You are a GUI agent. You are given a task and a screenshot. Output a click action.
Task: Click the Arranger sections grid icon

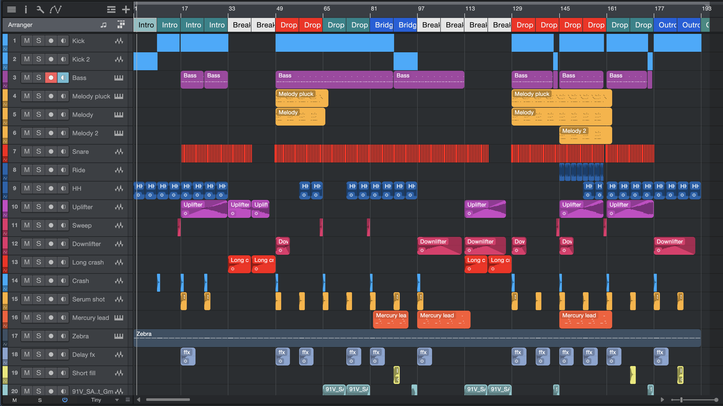pyautogui.click(x=121, y=25)
